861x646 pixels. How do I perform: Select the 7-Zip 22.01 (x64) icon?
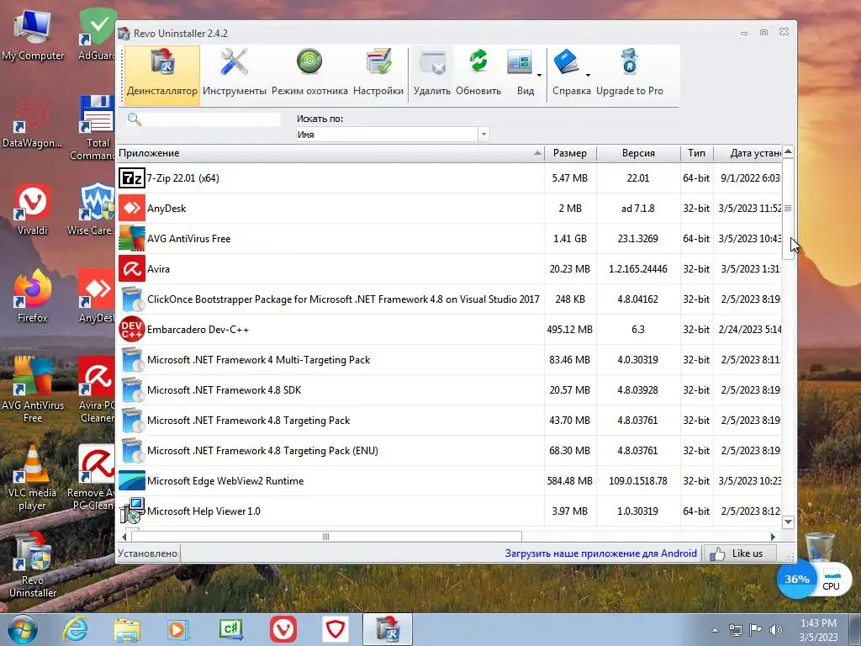tap(132, 178)
